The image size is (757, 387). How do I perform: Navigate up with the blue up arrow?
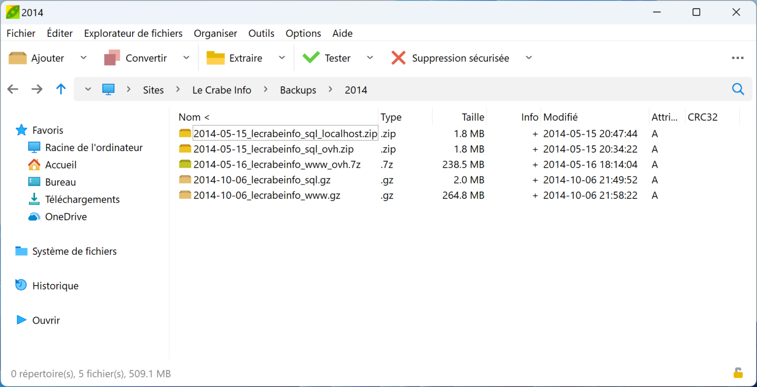[x=61, y=89]
